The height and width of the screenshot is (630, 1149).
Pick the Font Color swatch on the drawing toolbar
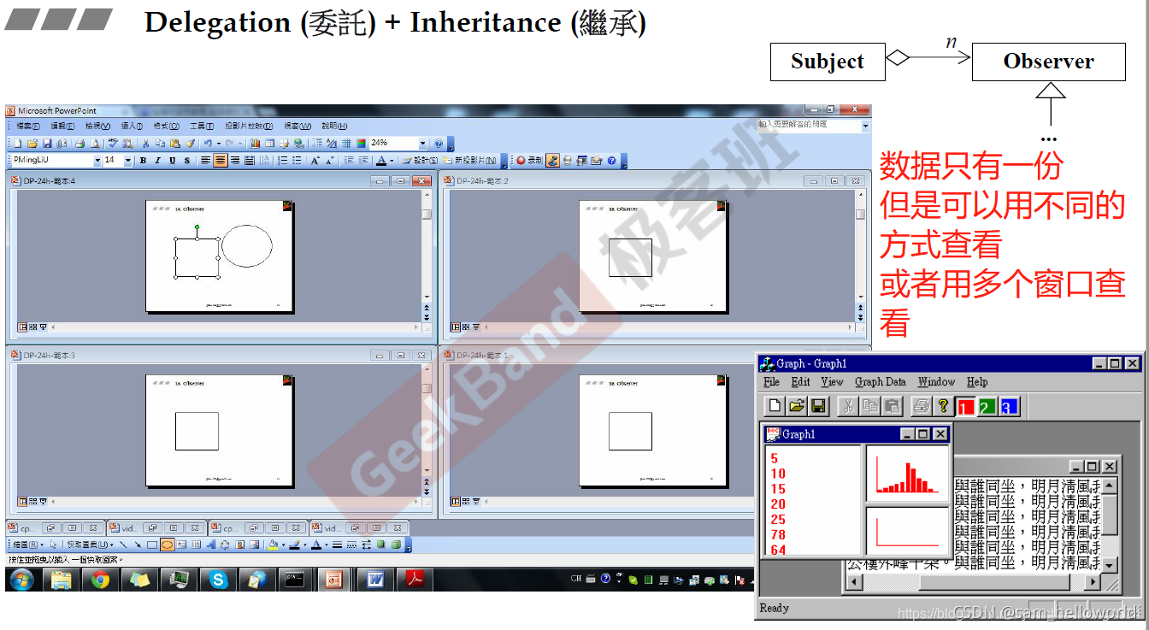pyautogui.click(x=316, y=545)
